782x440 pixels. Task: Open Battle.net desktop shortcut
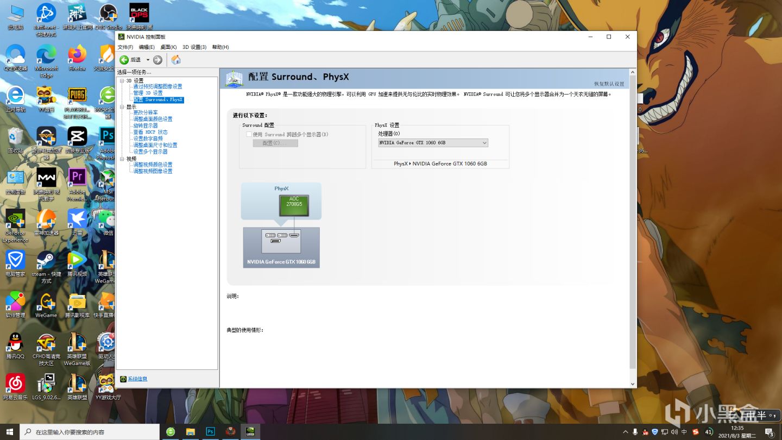(x=46, y=20)
